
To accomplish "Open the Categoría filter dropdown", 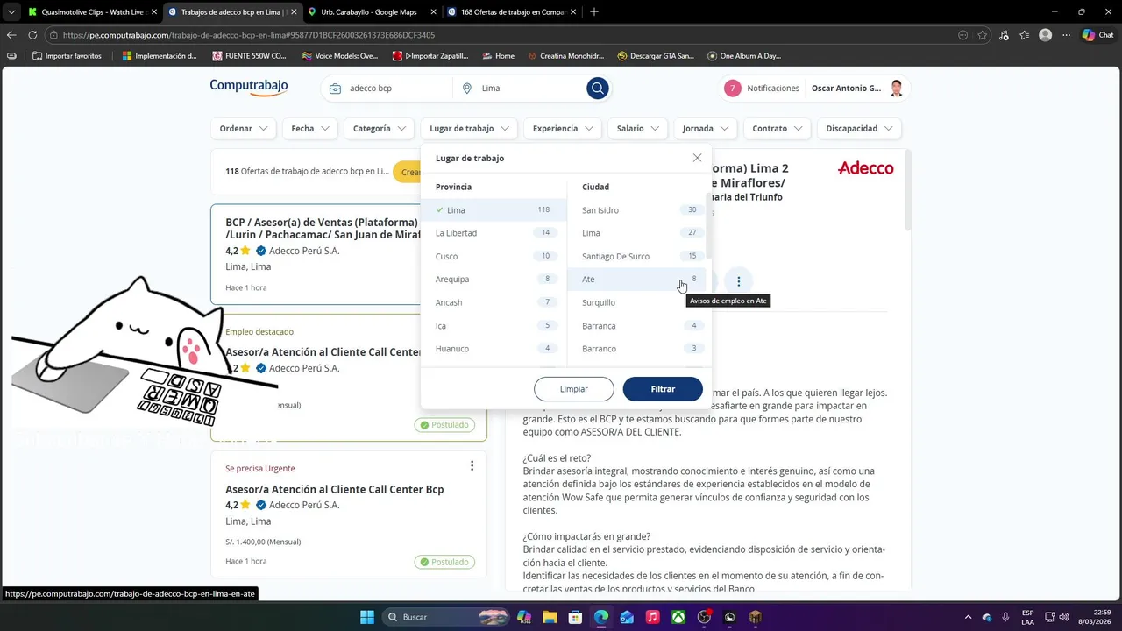I will 380,129.
